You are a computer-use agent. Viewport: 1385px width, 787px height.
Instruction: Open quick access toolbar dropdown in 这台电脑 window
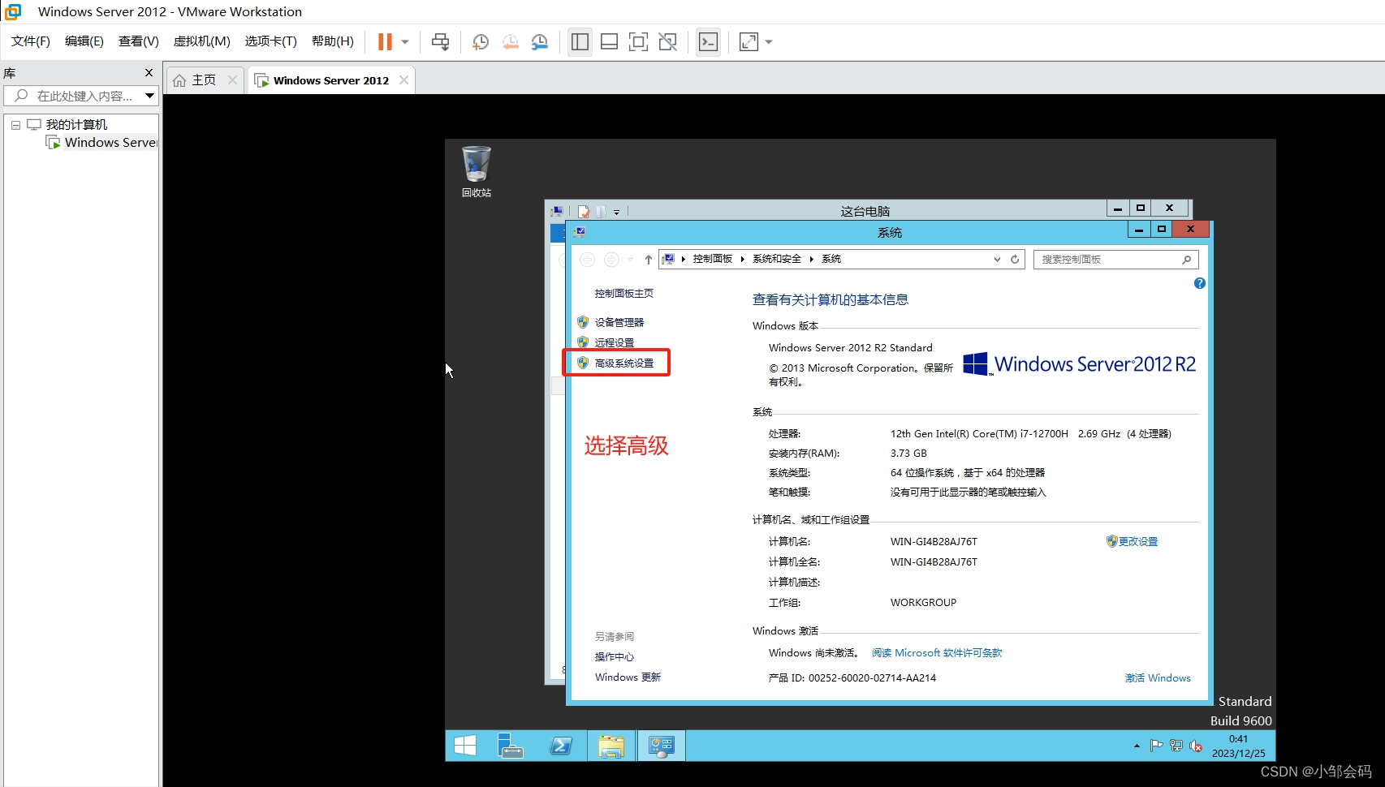tap(617, 212)
